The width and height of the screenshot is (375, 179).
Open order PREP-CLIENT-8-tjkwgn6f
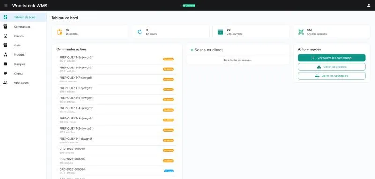[x=117, y=69]
